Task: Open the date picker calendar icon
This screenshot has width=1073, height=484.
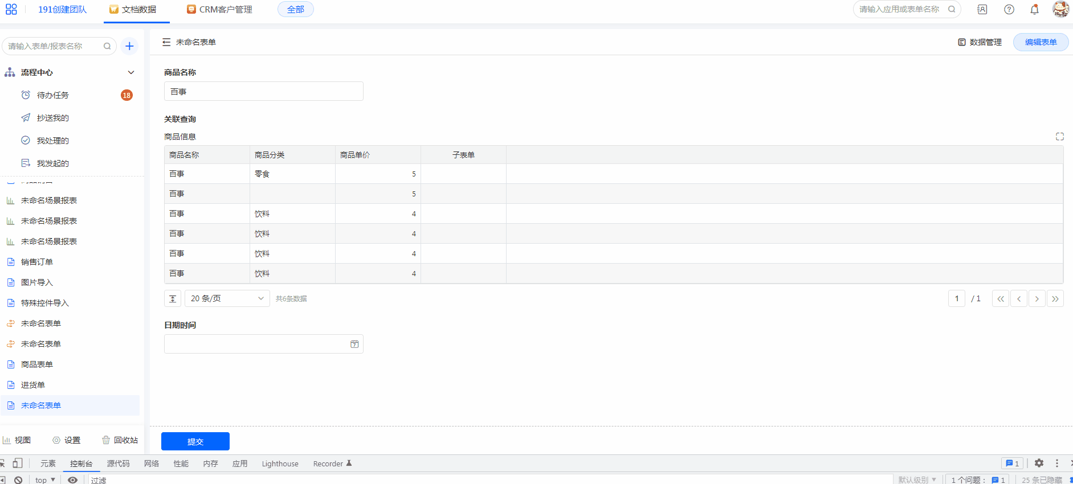Action: point(354,344)
